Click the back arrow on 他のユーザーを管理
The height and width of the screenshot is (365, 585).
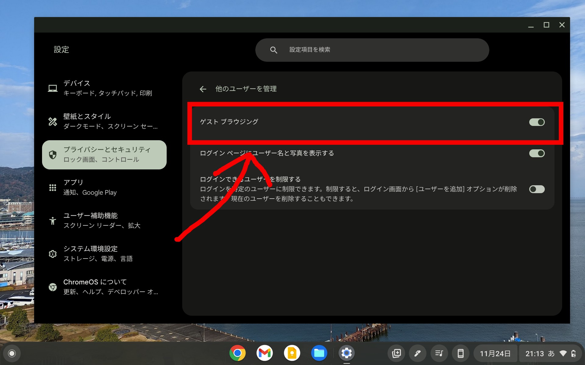[x=203, y=89]
